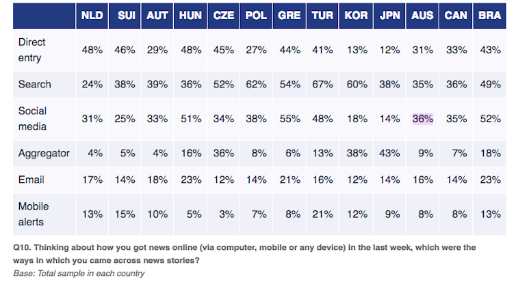Select Greece's 55% Social media value
The height and width of the screenshot is (282, 516).
click(x=288, y=118)
